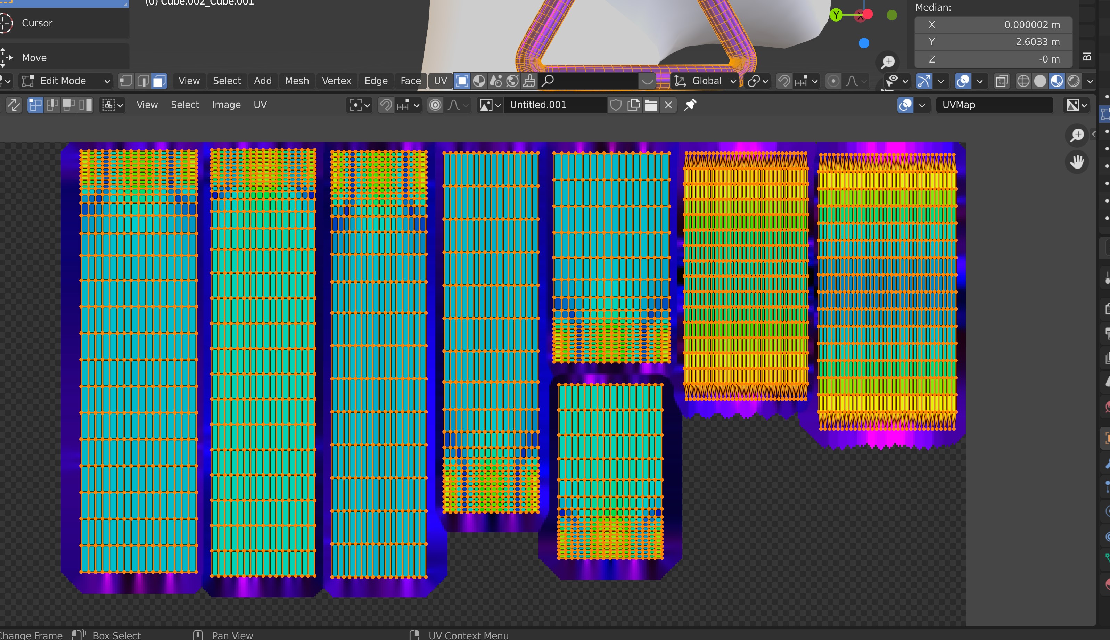The width and height of the screenshot is (1110, 640).
Task: Open the Vertex menu
Action: (336, 81)
